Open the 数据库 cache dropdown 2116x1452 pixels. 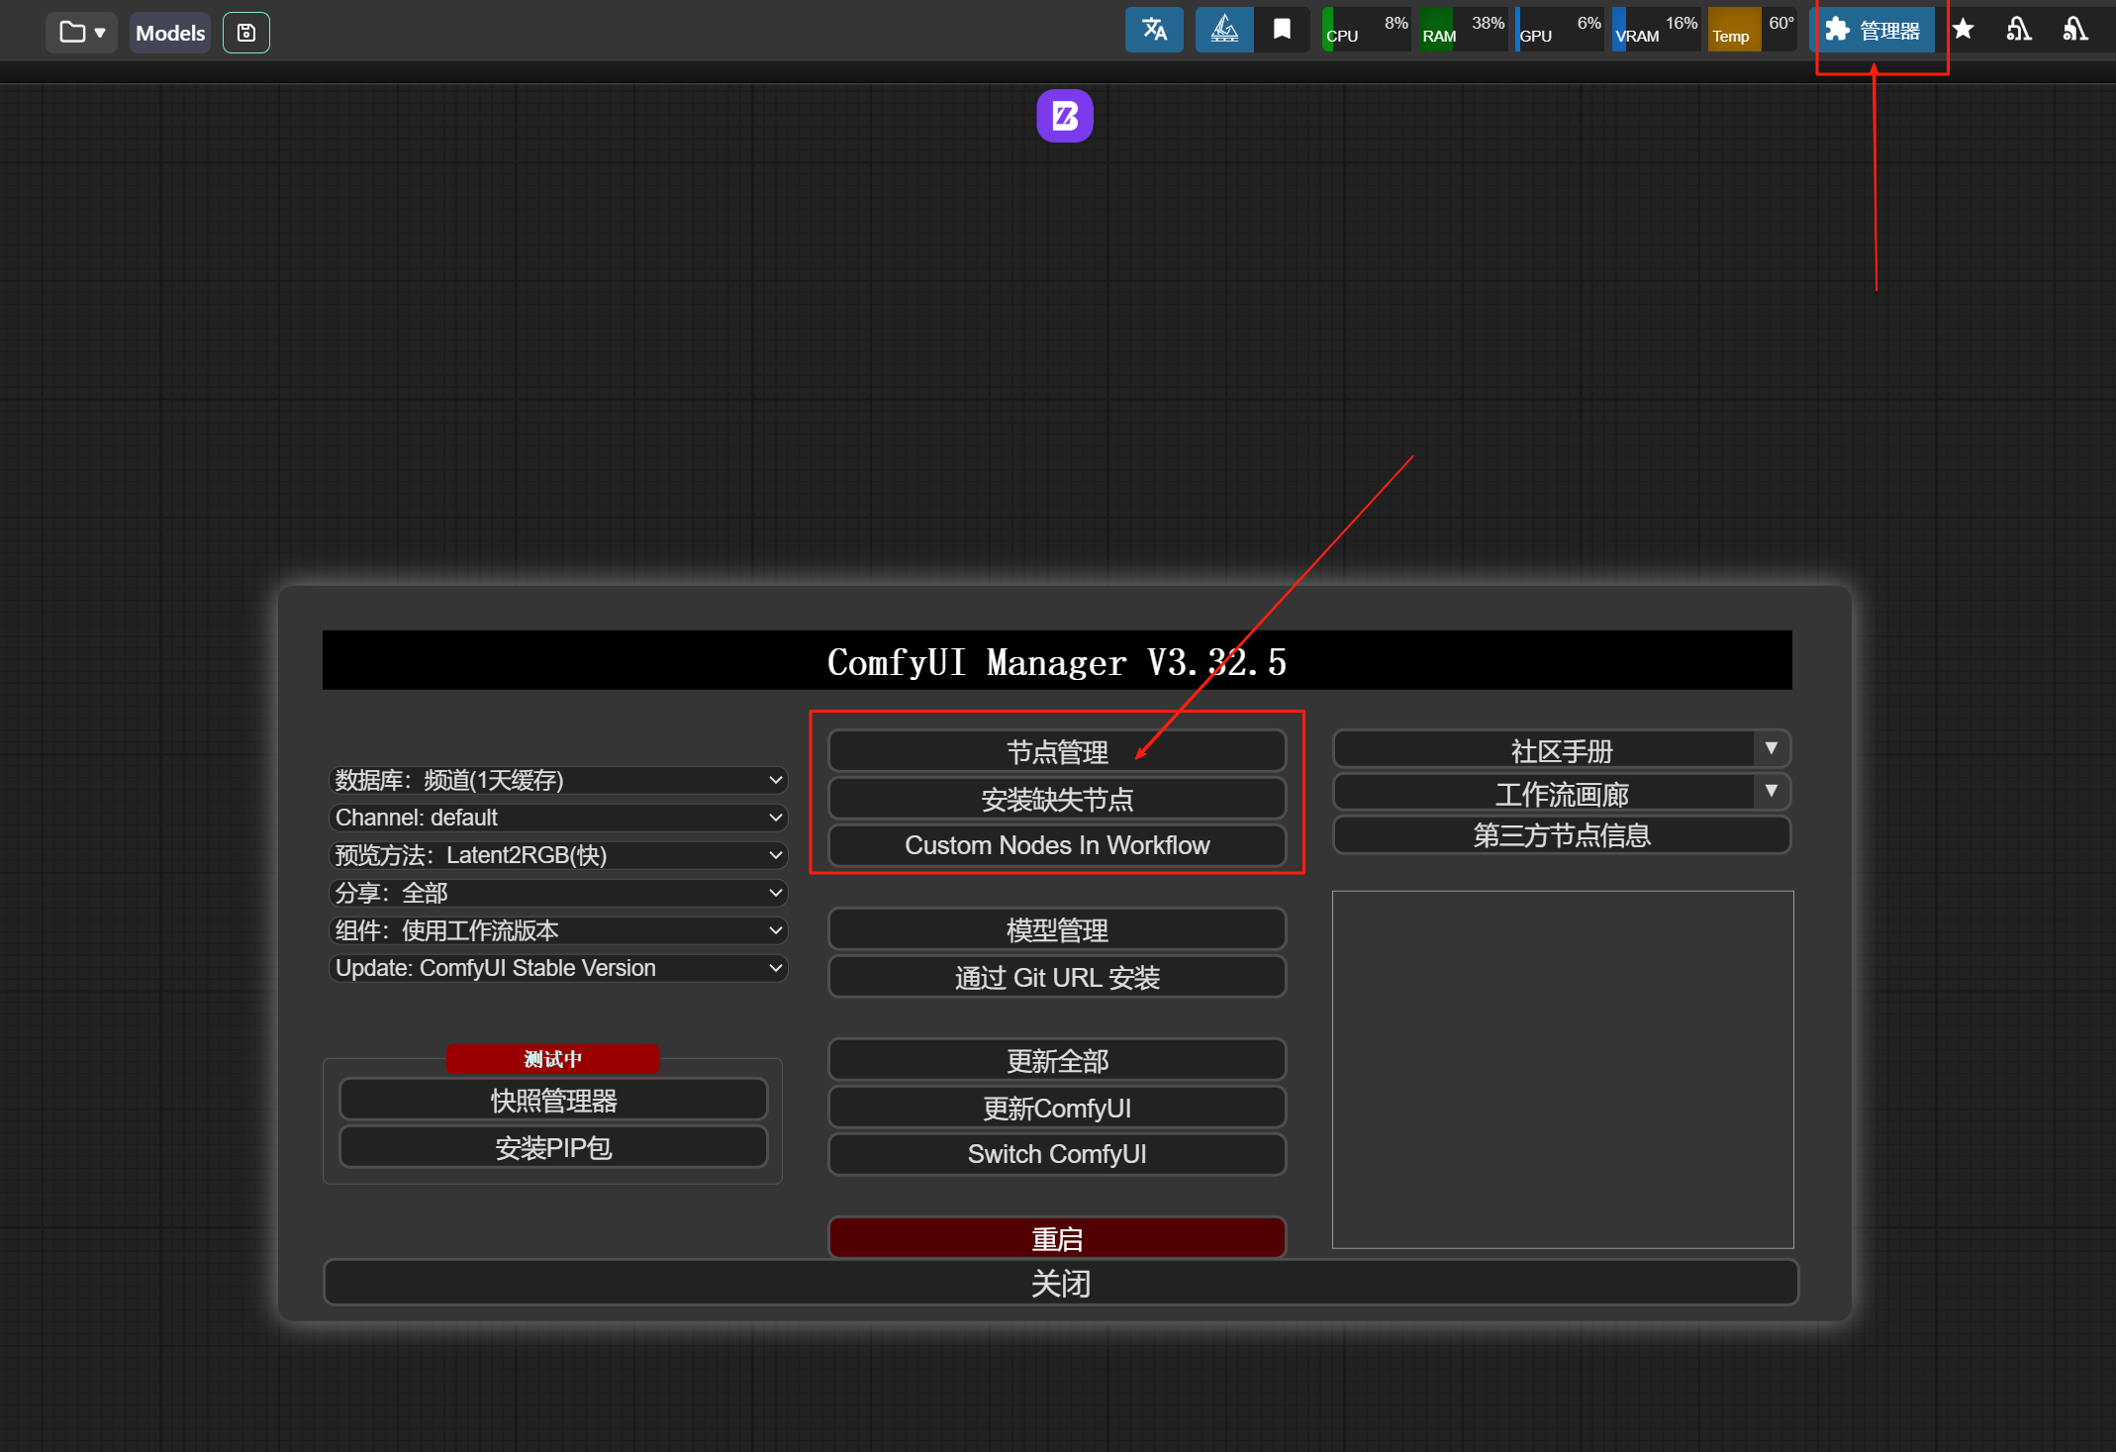(x=558, y=780)
